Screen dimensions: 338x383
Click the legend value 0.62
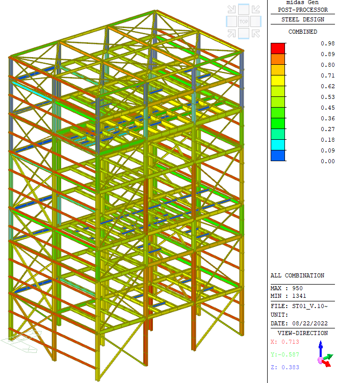coord(328,86)
